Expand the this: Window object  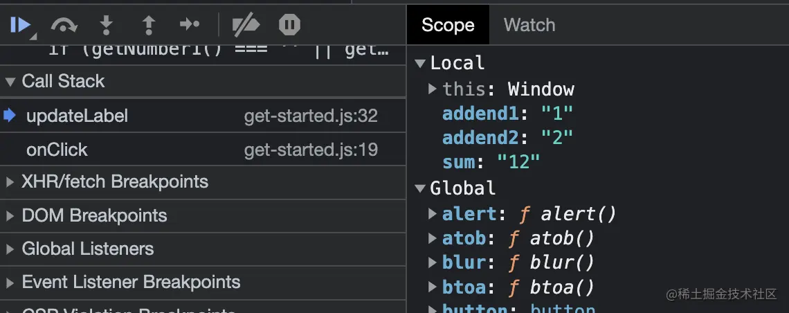(433, 89)
